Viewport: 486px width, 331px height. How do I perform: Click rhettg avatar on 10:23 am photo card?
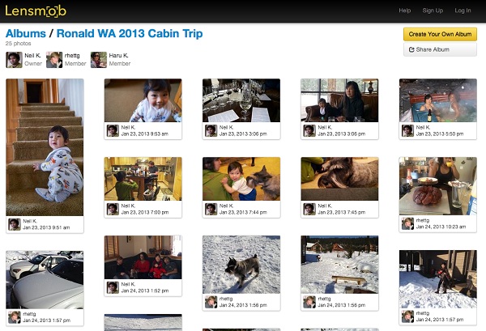point(407,223)
